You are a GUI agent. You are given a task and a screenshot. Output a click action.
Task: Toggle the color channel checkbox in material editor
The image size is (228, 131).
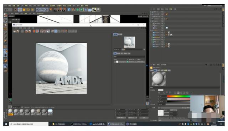151,90
